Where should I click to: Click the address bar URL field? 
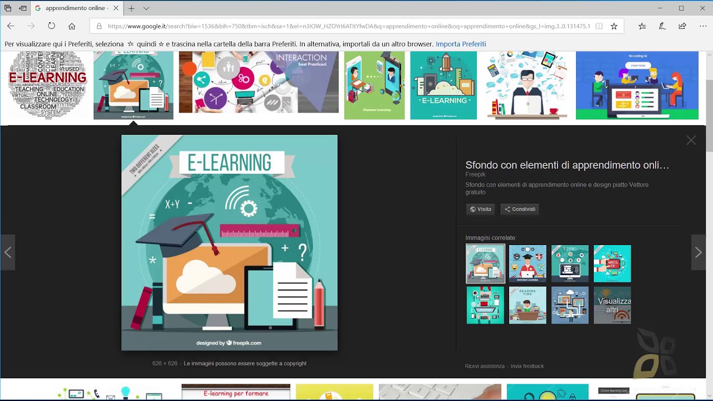[349, 26]
